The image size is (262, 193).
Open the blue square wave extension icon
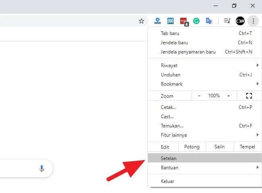point(170,21)
